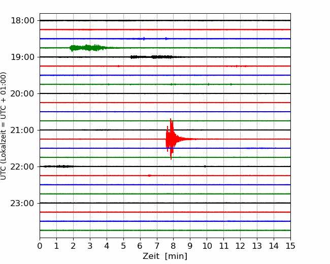The image size is (330, 264).
Task: Click the large red seismic event spike
Action: pos(171,139)
